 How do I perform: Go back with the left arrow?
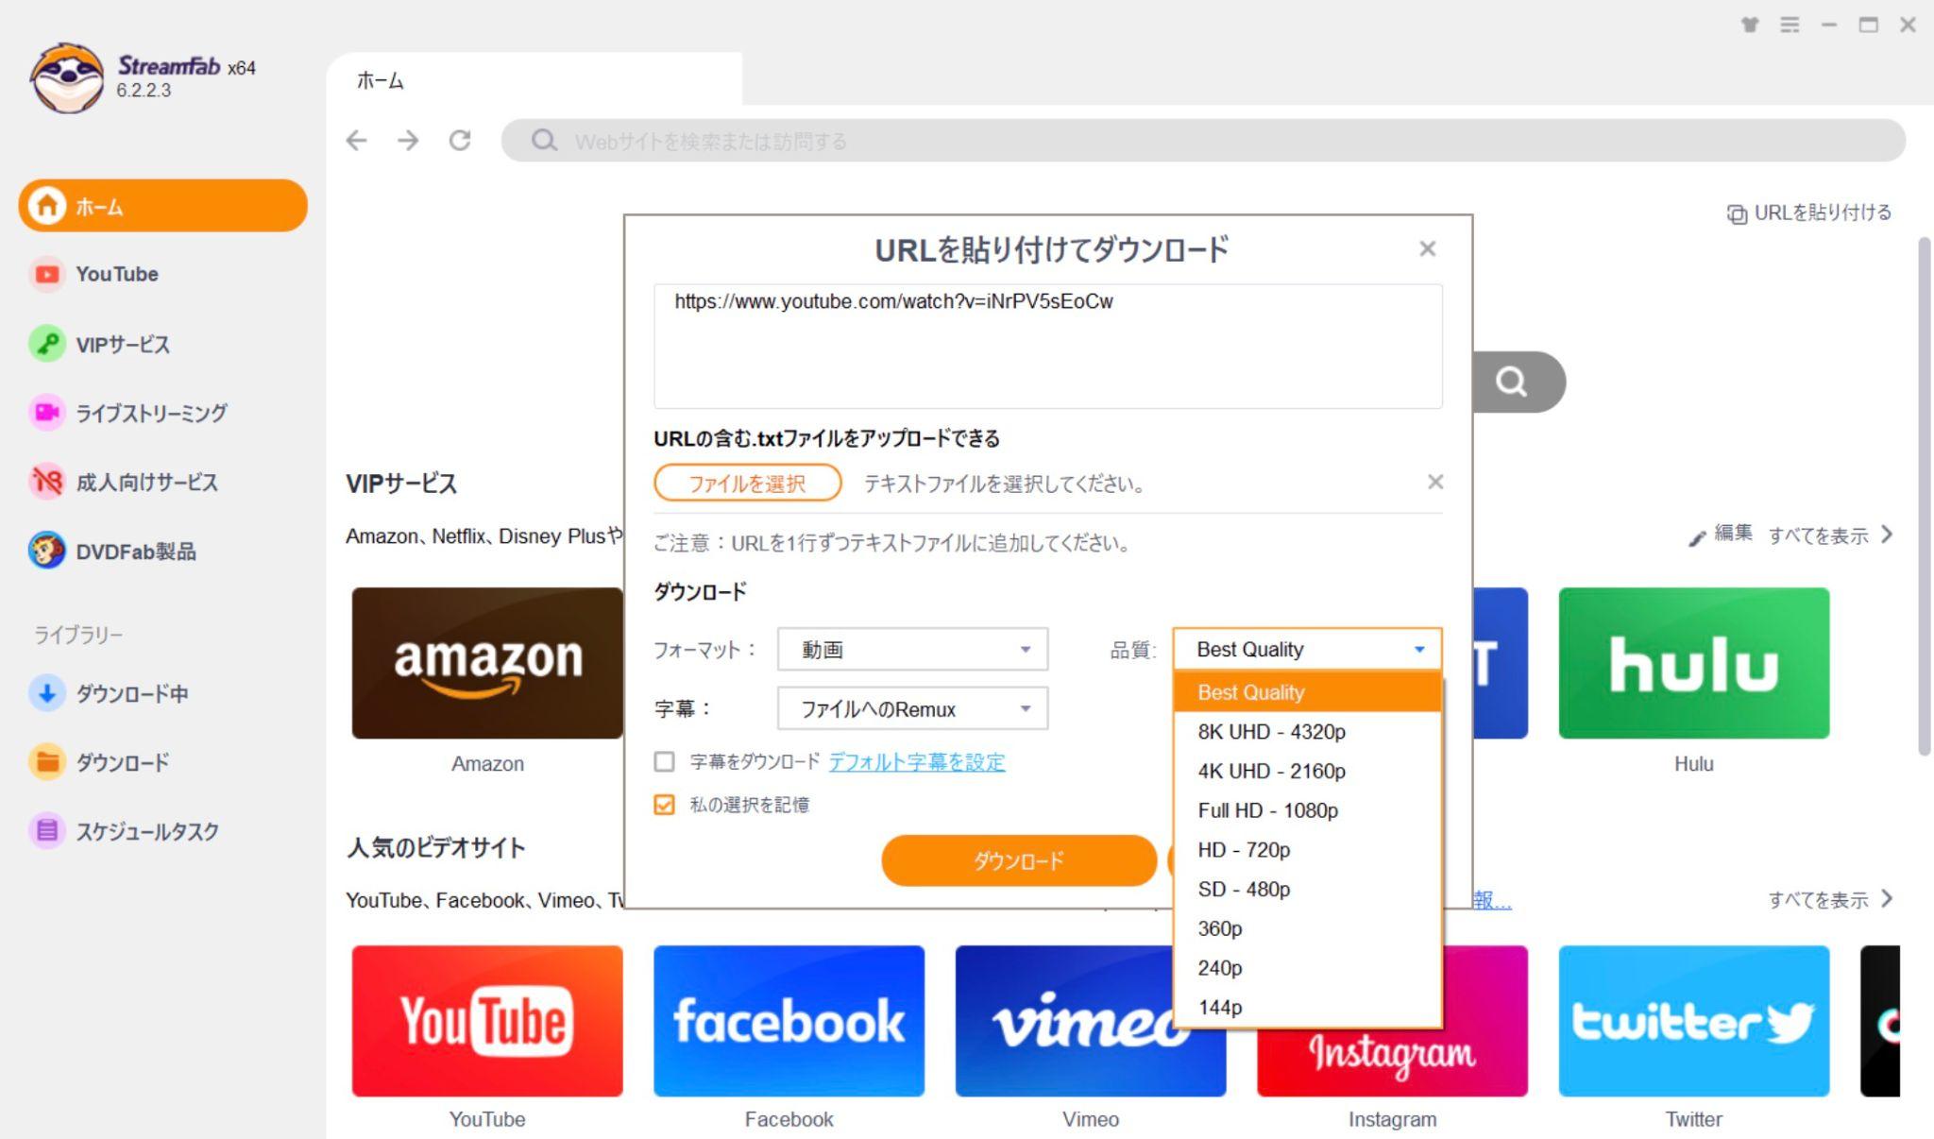pyautogui.click(x=356, y=141)
